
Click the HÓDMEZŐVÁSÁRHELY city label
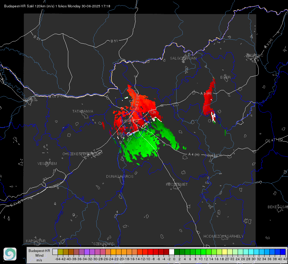[224, 236]
